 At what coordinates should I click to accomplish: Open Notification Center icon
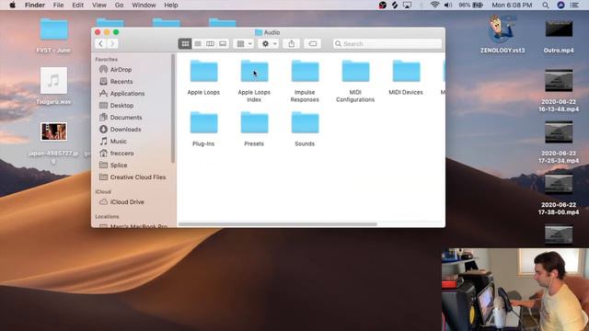574,6
